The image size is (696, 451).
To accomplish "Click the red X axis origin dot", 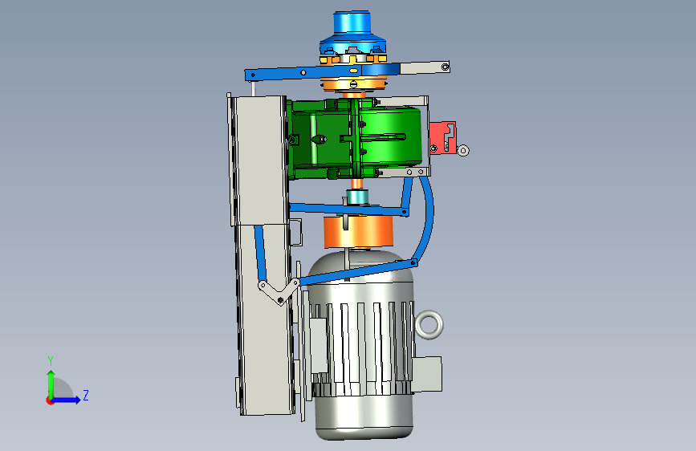I will (50, 400).
